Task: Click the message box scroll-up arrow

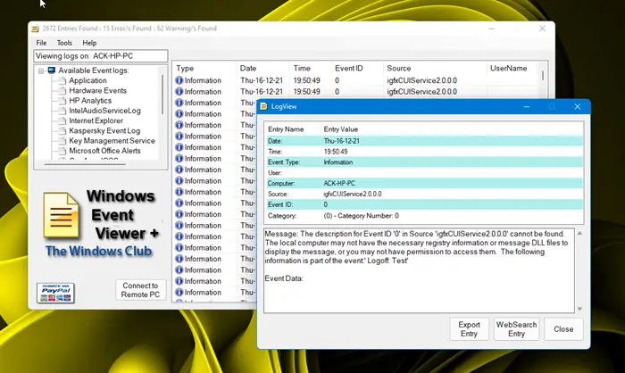Action: (579, 234)
